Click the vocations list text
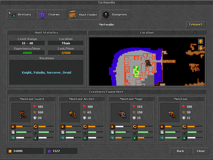The image size is (213, 160). click(x=46, y=73)
